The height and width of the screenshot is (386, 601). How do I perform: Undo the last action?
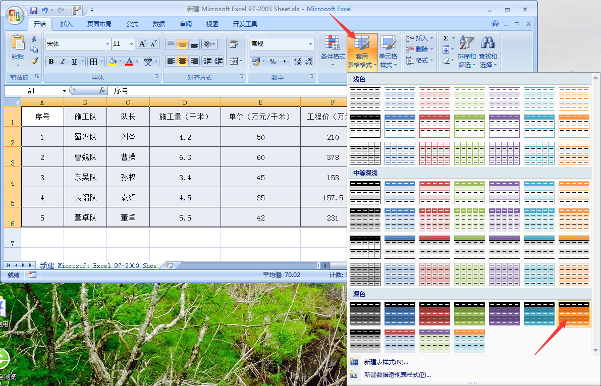click(45, 11)
